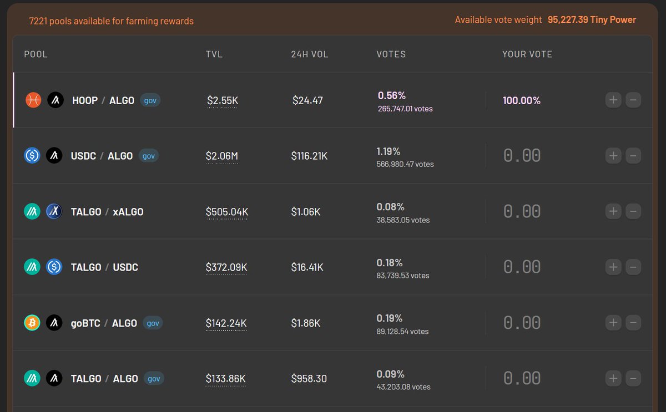Click the ALGO icon in TALGO/ALGO row

coord(54,378)
